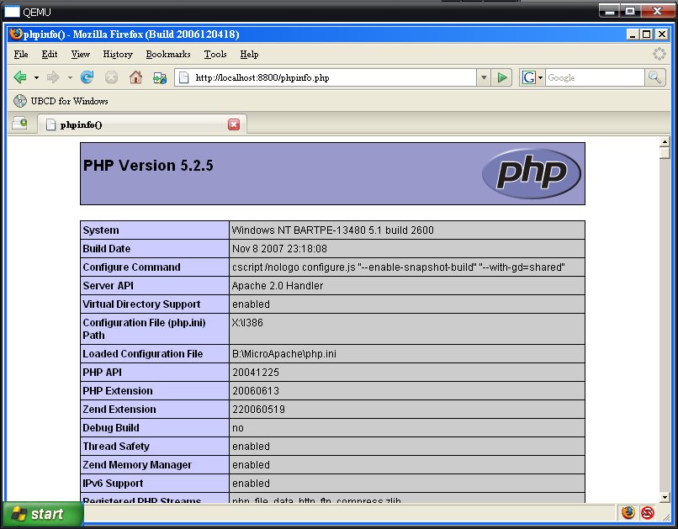Click the 'Virtual Directory Support' label
This screenshot has height=529, width=678.
[141, 304]
